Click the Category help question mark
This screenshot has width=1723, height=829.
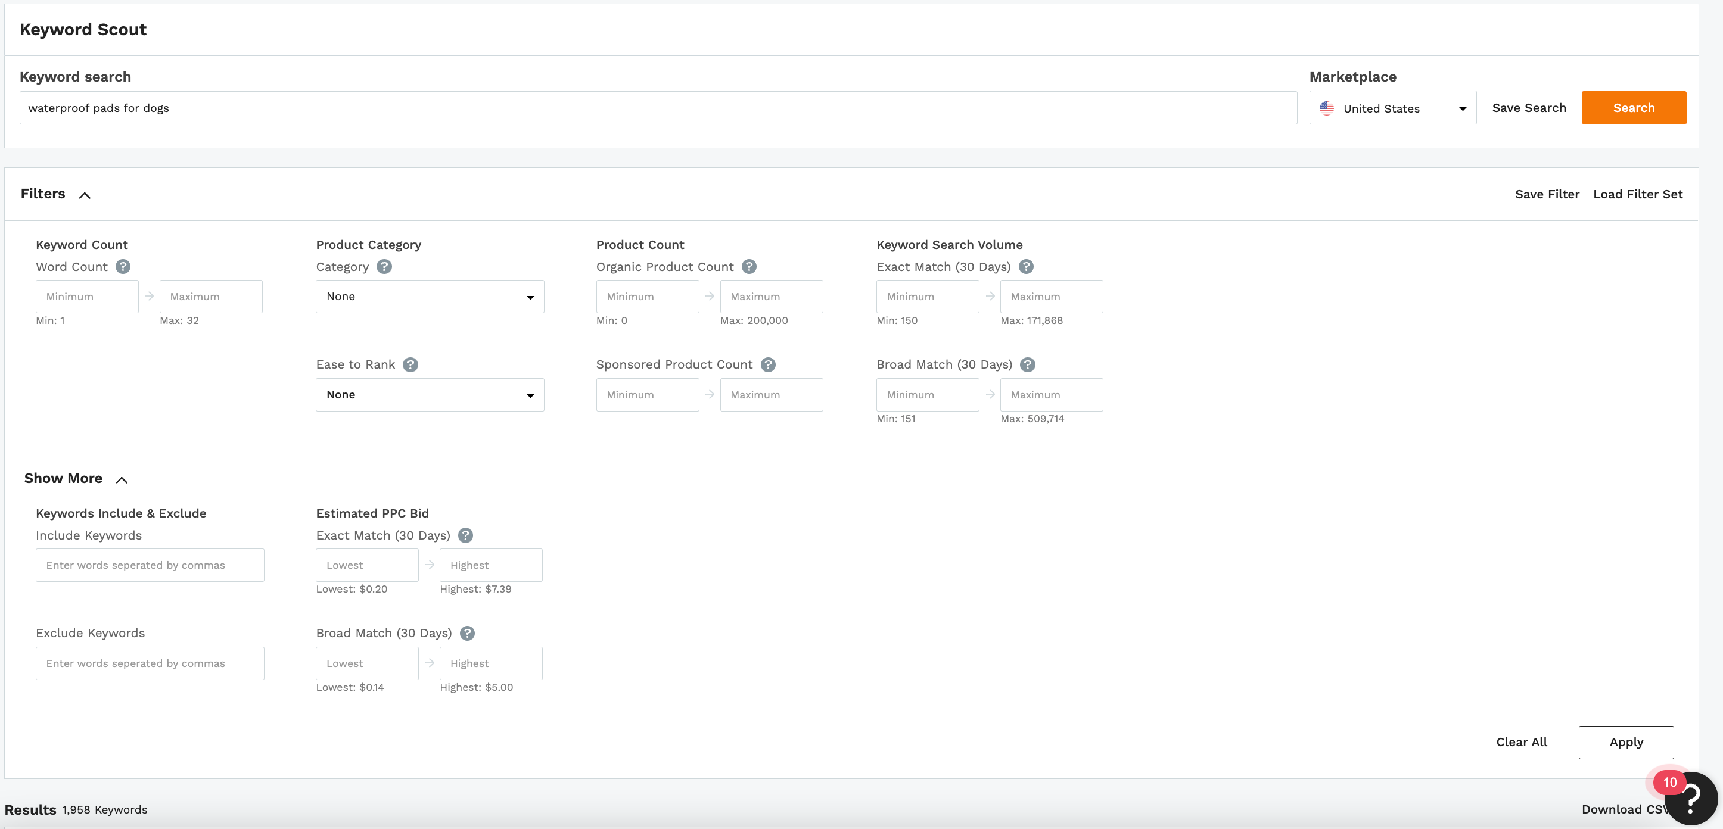(384, 267)
